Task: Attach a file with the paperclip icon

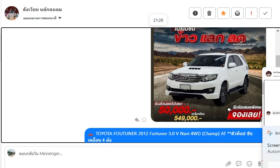Action: [228, 163]
